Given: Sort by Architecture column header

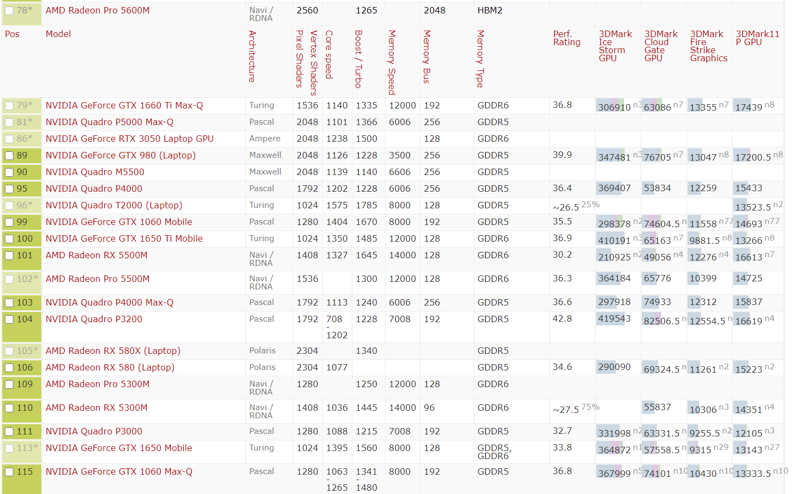Looking at the screenshot, I should pos(252,56).
